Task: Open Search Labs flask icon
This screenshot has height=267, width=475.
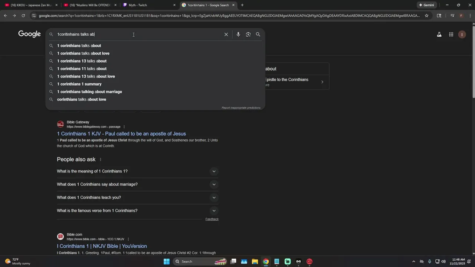Action: click(x=439, y=34)
